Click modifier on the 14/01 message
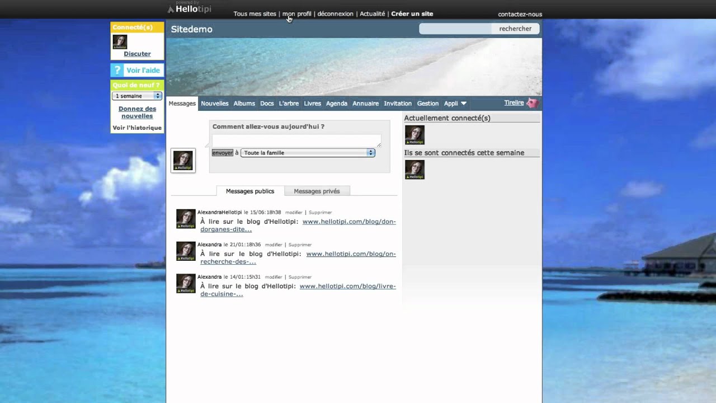The width and height of the screenshot is (716, 403). click(x=274, y=277)
